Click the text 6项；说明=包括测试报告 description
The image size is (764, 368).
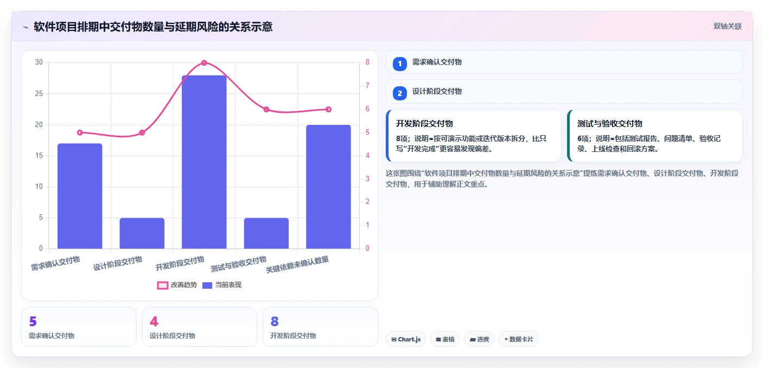click(x=649, y=144)
